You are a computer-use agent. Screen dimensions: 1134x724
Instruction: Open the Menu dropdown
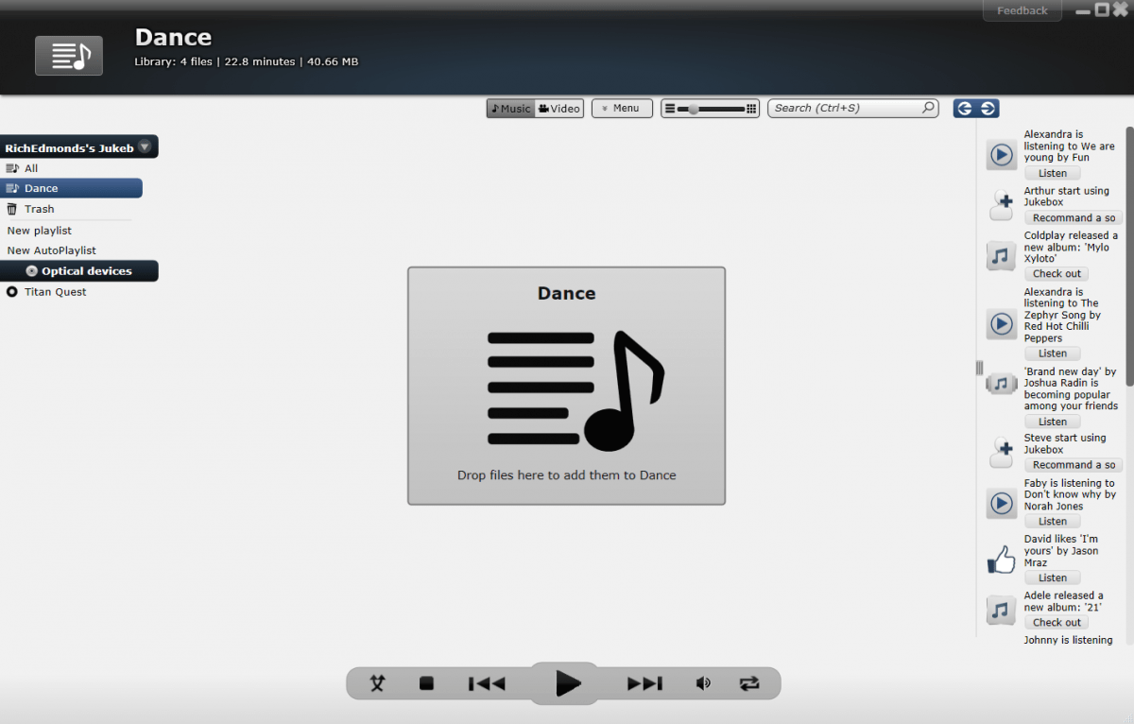pyautogui.click(x=622, y=108)
